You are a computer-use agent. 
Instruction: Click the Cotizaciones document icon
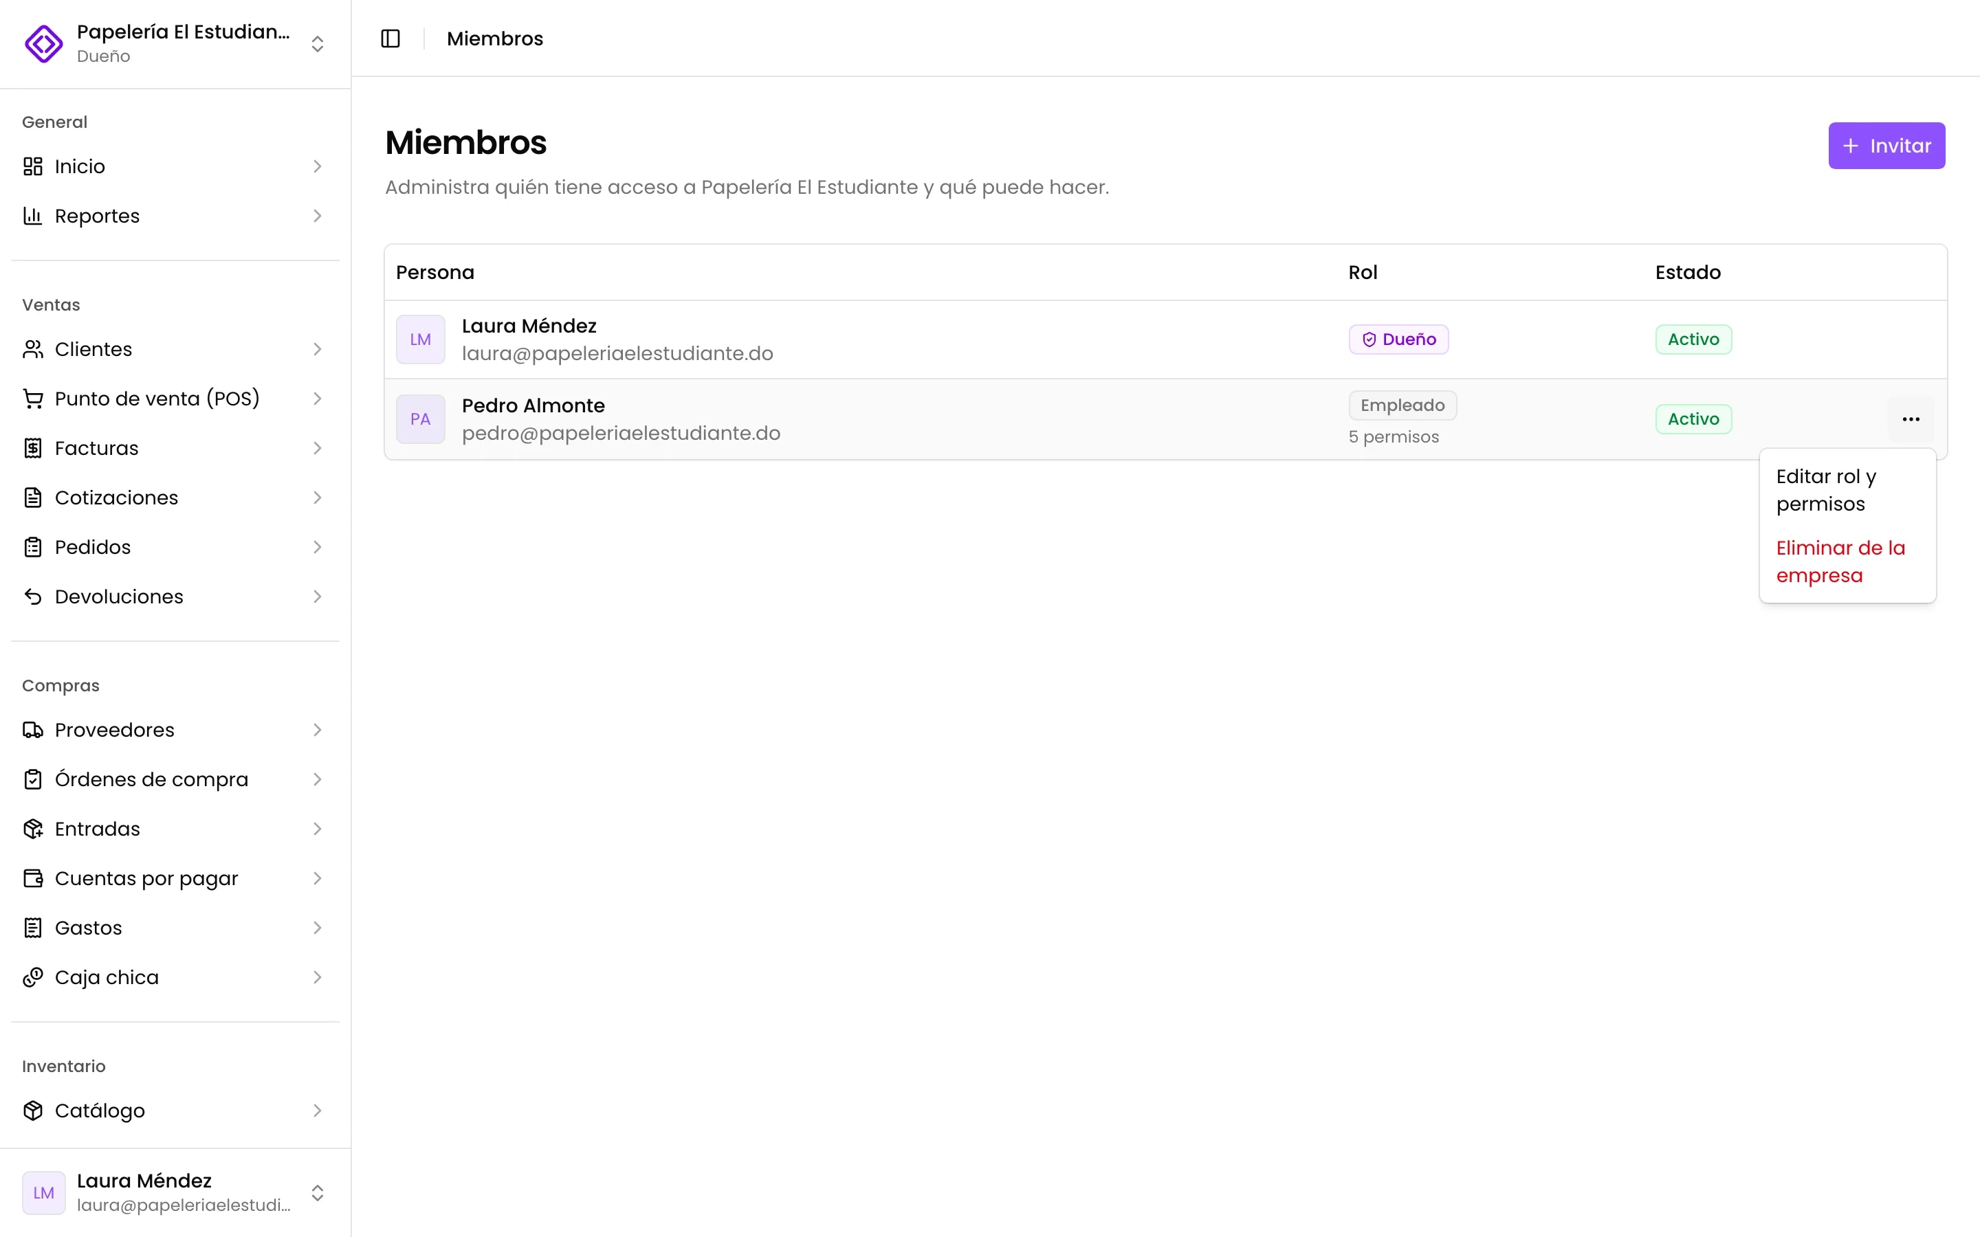(33, 498)
